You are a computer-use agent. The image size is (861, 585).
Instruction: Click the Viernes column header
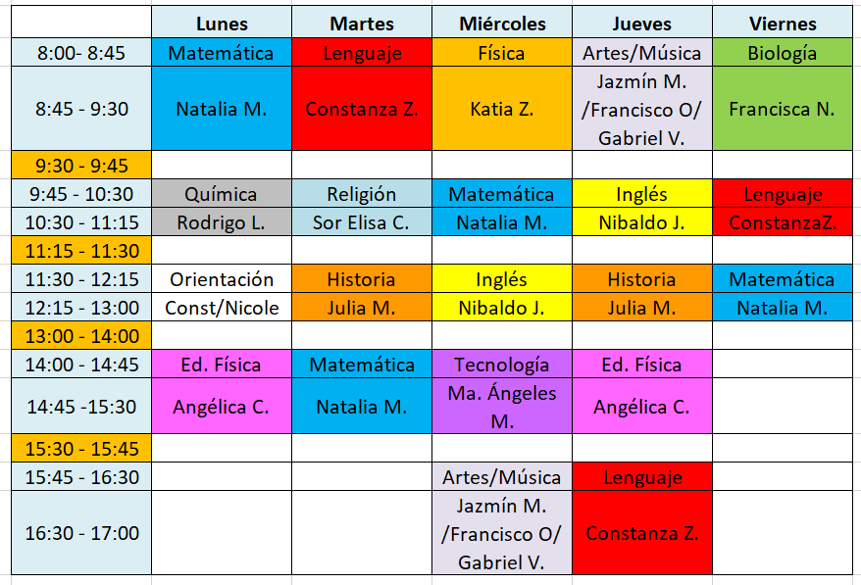782,24
